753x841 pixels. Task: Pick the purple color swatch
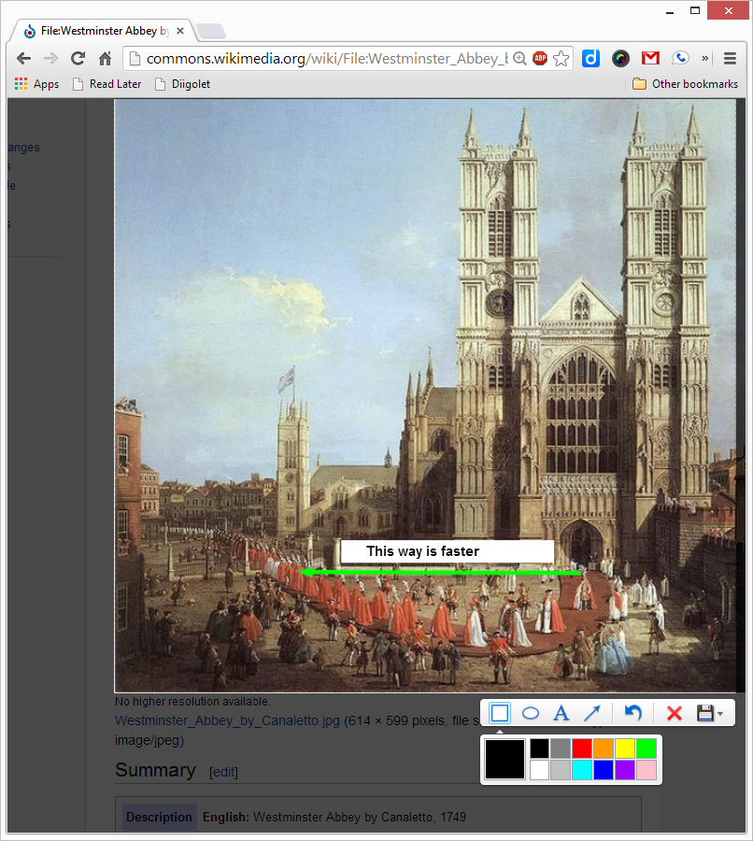[x=625, y=770]
